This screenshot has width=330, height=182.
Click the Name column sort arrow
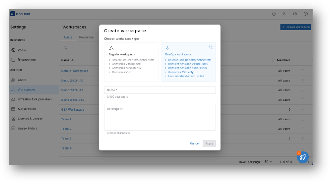point(73,60)
